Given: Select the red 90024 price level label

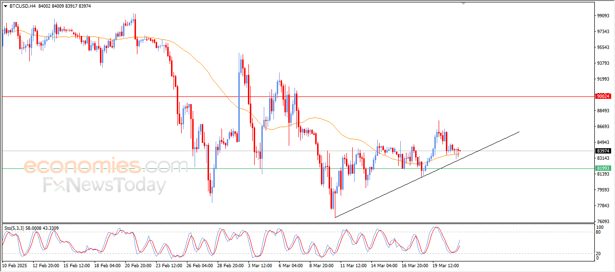Looking at the screenshot, I should pos(603,96).
